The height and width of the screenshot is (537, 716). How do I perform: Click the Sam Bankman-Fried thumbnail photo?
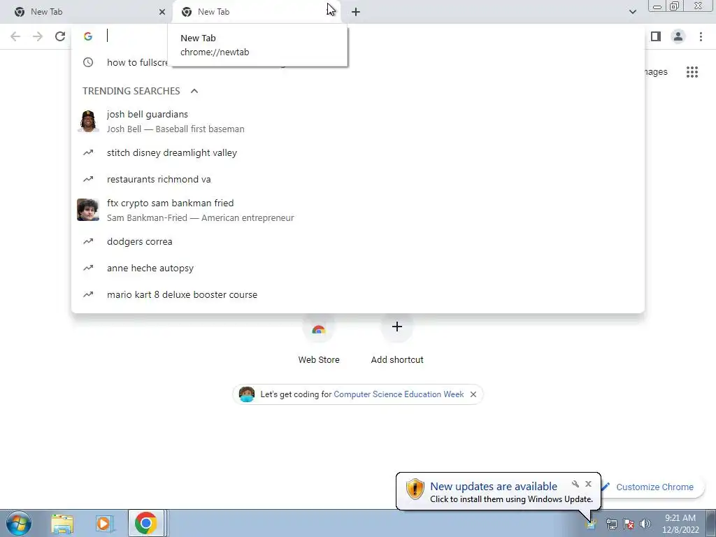click(x=88, y=210)
